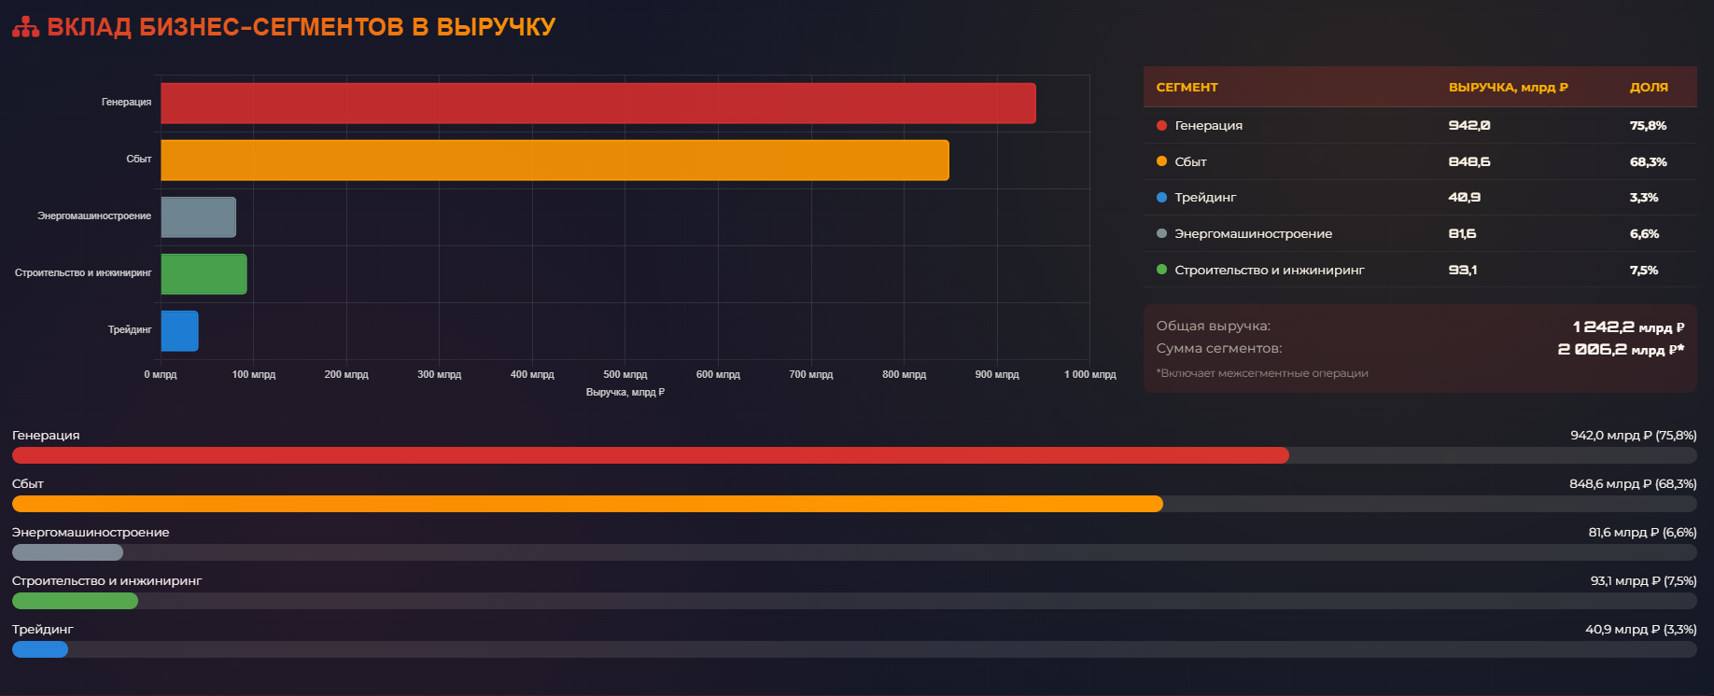This screenshot has height=696, width=1714.
Task: Click the grey Энергомашиностроение chart bar
Action: click(198, 216)
